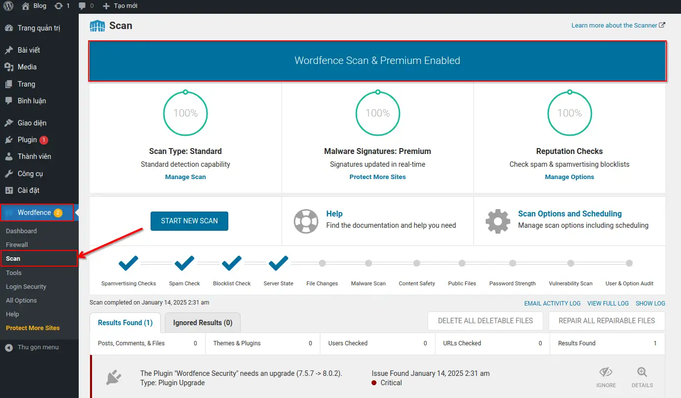The height and width of the screenshot is (398, 681).
Task: Click the WordPress logo in admin bar
Action: pos(8,6)
